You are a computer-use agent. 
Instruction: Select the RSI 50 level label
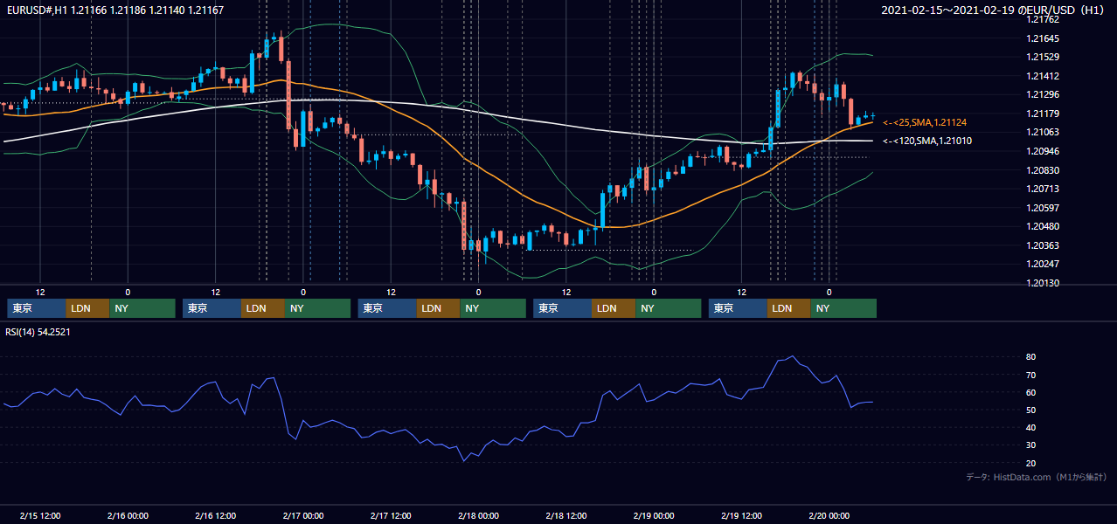[x=1030, y=410]
